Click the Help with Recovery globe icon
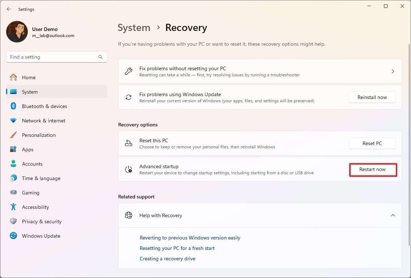The image size is (411, 278). point(129,215)
